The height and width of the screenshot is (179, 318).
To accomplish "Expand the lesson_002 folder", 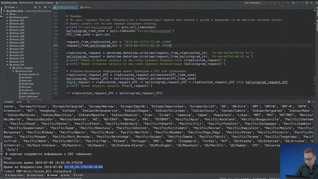I will pos(7,23).
